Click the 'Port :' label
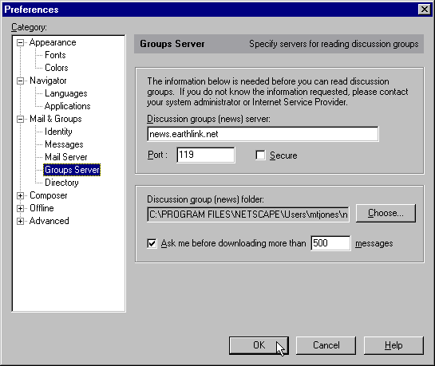Image resolution: width=435 pixels, height=366 pixels. click(157, 155)
